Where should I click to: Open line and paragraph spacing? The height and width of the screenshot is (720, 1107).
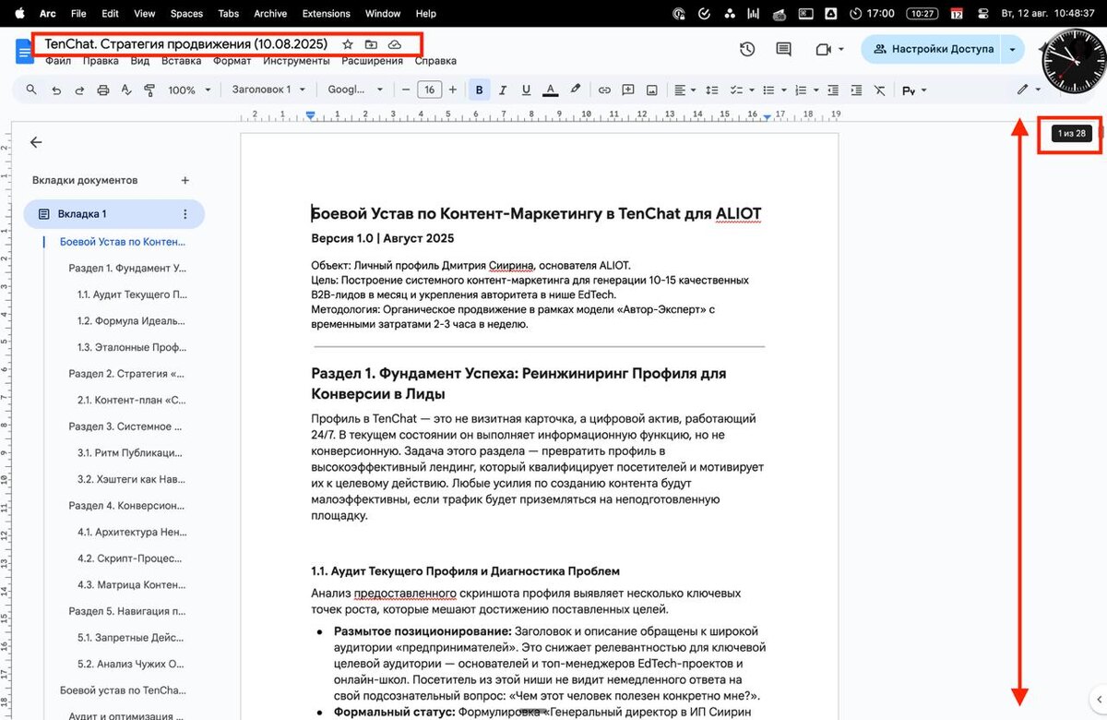pyautogui.click(x=711, y=90)
